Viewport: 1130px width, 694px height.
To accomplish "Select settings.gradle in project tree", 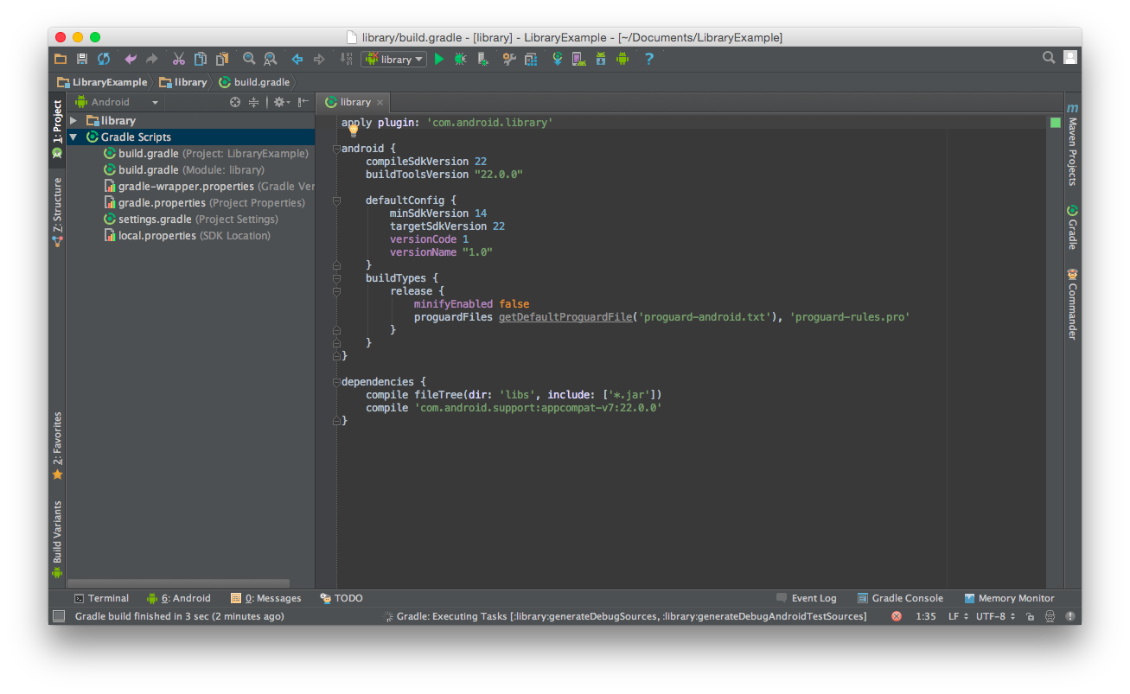I will tap(155, 220).
